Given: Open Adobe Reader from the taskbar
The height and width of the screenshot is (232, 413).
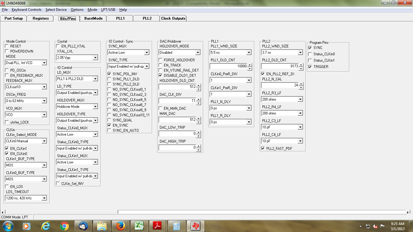Looking at the screenshot, I should pyautogui.click(x=158, y=226).
